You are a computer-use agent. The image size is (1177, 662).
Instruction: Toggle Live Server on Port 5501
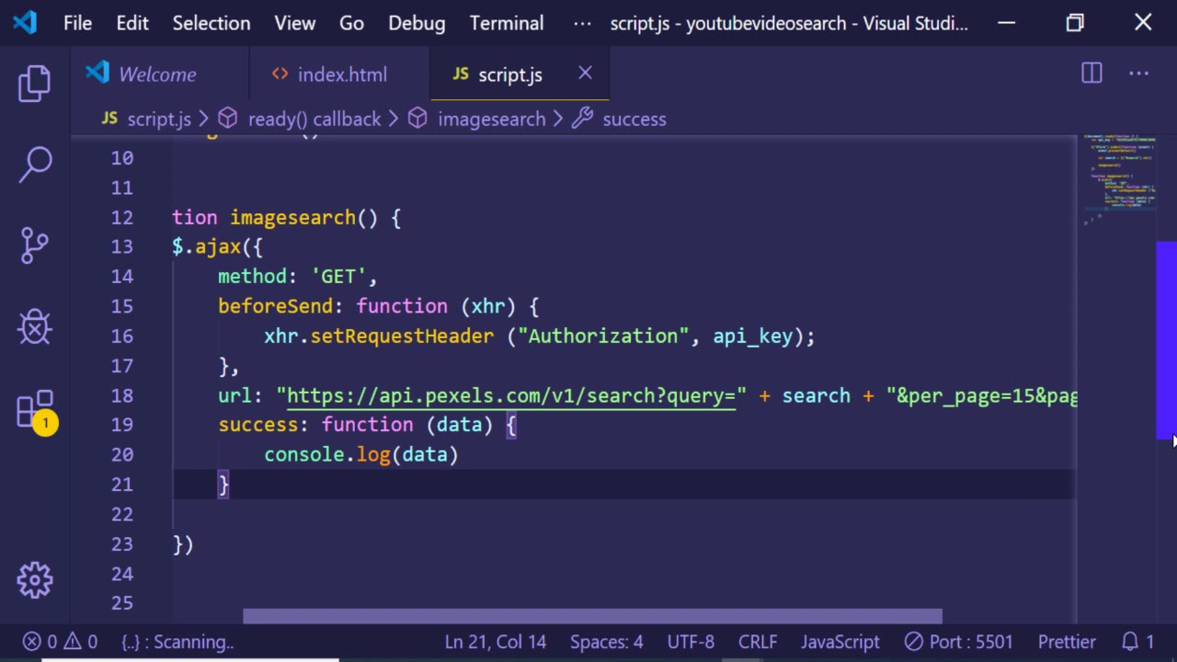[x=958, y=642]
